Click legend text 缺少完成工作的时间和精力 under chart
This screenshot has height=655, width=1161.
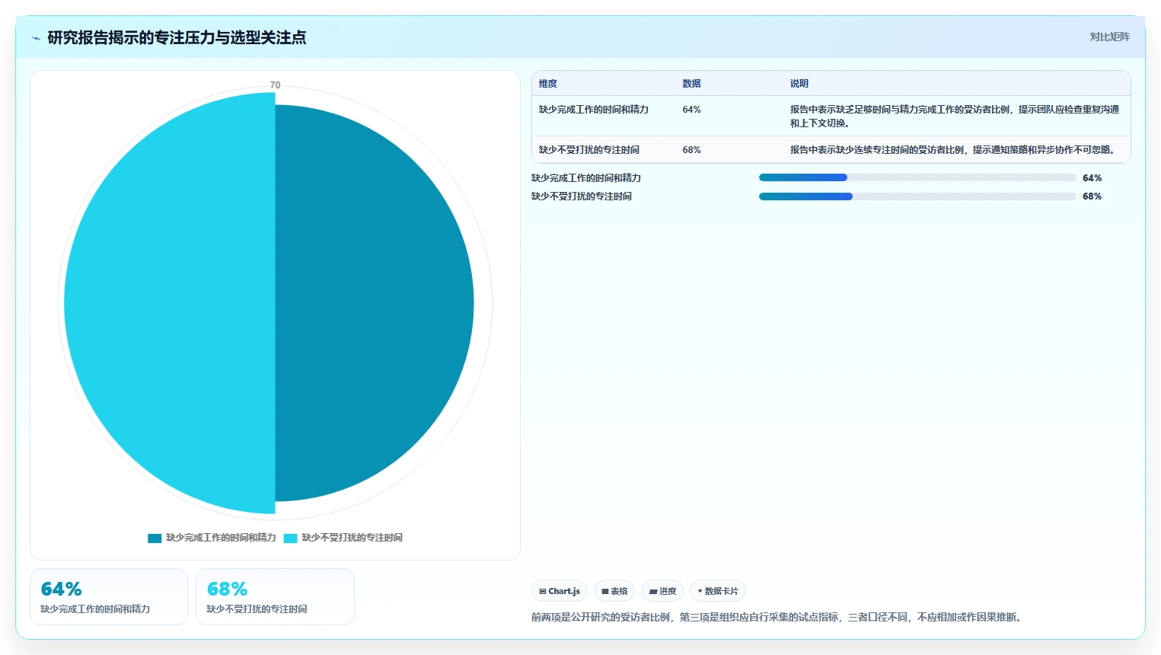[221, 538]
